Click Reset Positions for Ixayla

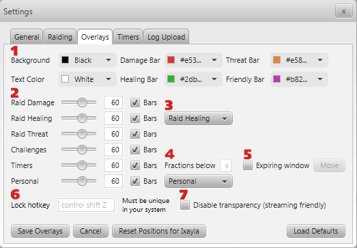point(159,231)
